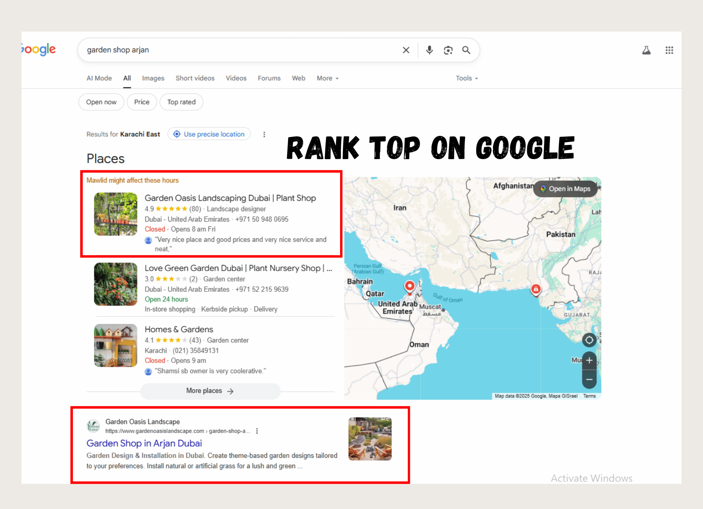The image size is (703, 509).
Task: Open the Google apps grid
Action: point(669,50)
